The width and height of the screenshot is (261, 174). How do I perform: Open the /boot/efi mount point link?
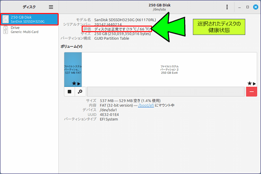(x=146, y=105)
